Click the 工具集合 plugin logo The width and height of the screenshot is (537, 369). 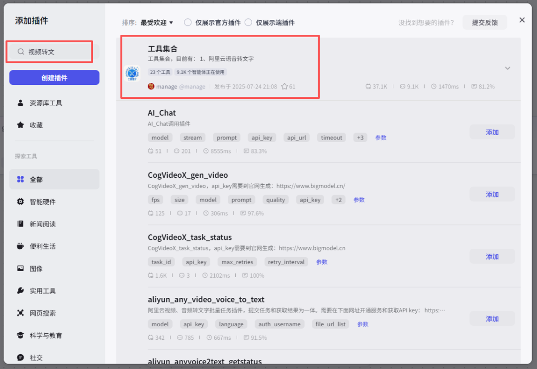[132, 73]
